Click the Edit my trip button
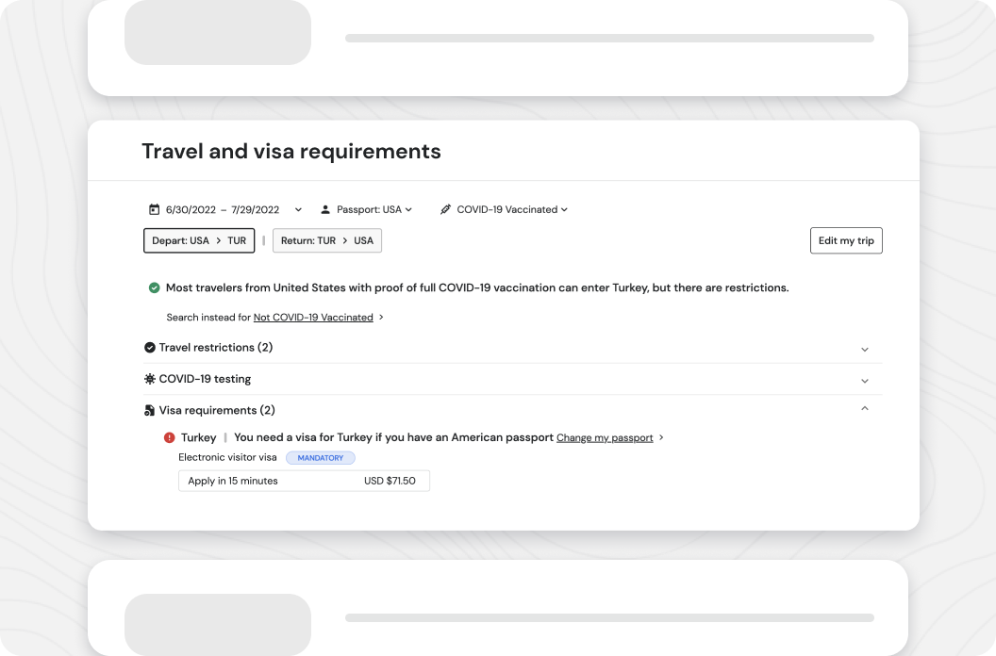The image size is (996, 656). coord(846,240)
